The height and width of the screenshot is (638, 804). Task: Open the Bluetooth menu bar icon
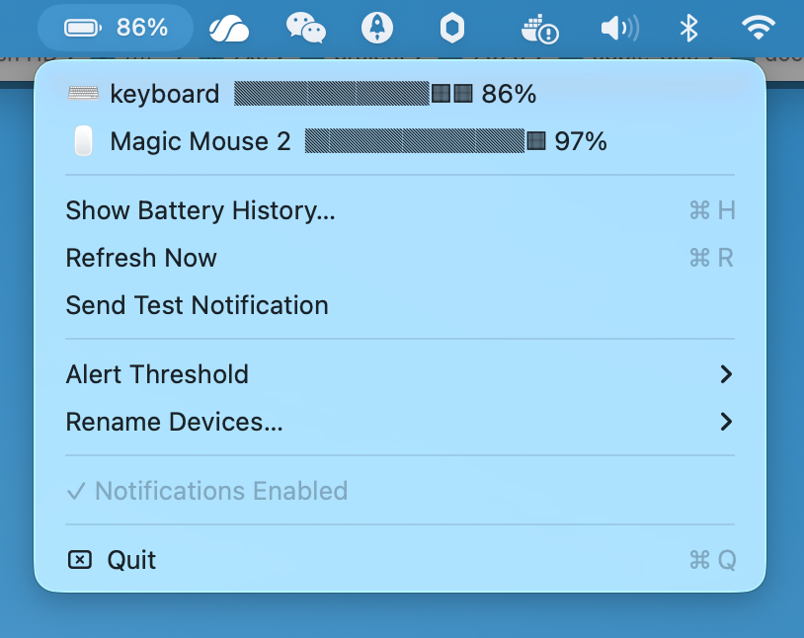coord(687,28)
